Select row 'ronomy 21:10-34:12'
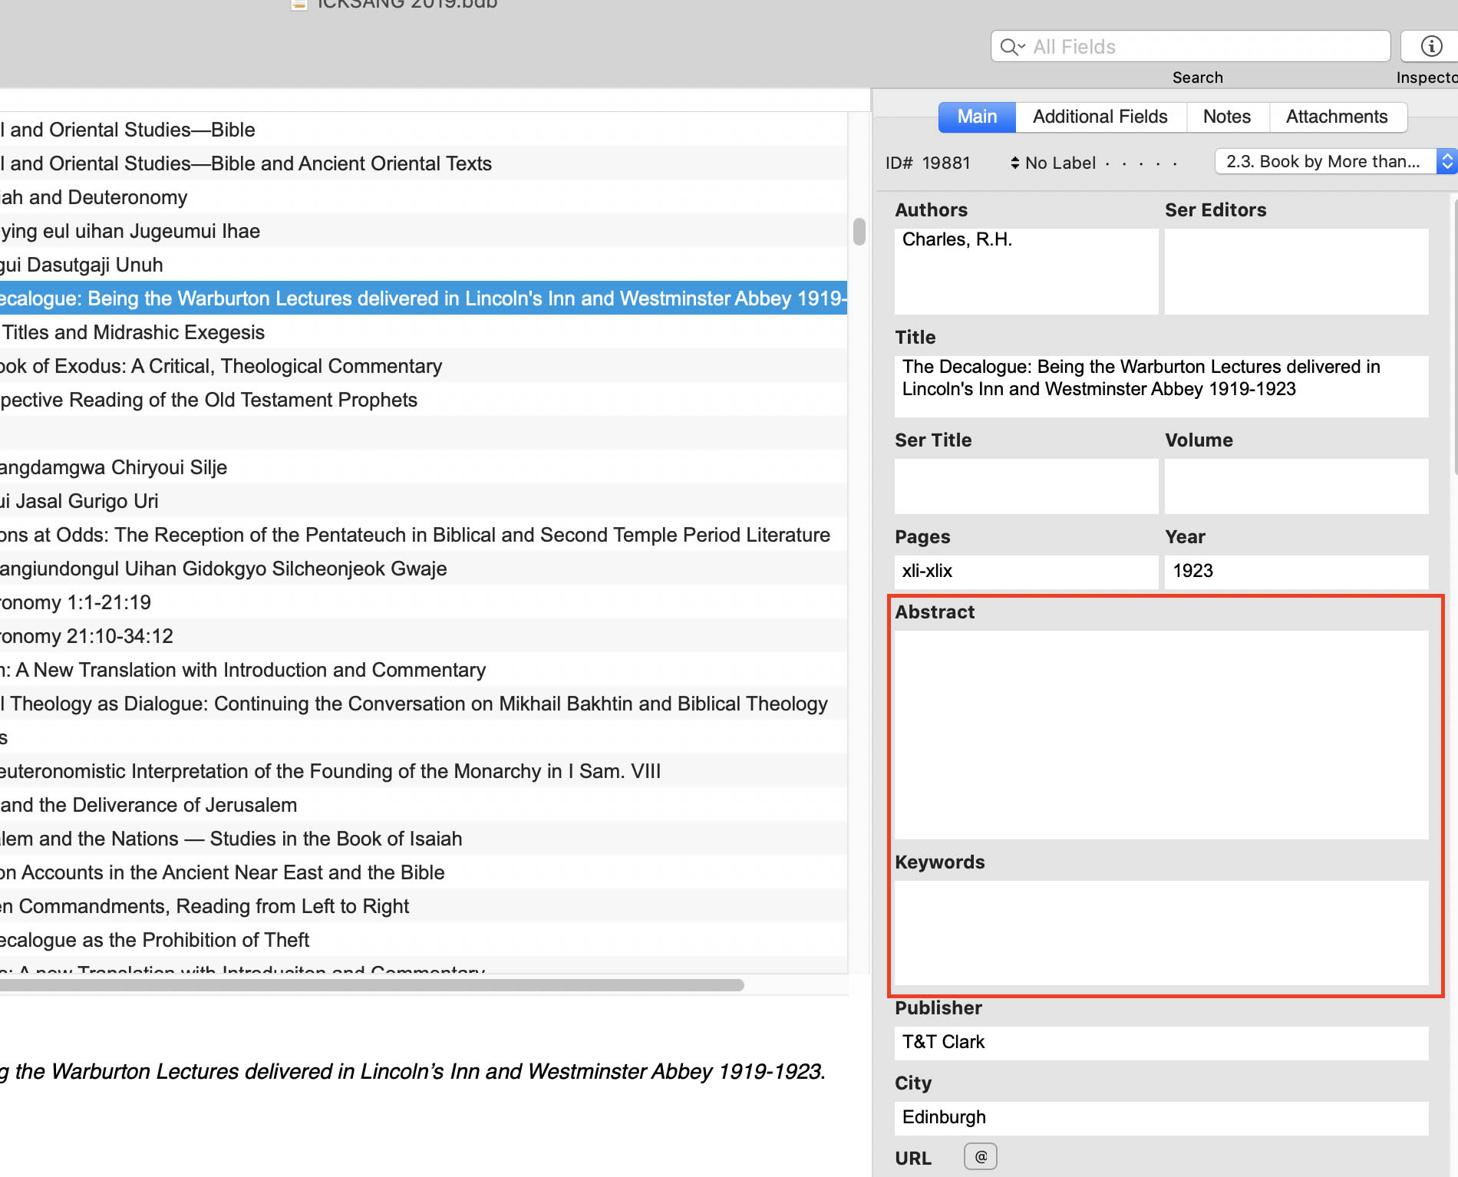The image size is (1458, 1177). pyautogui.click(x=424, y=636)
